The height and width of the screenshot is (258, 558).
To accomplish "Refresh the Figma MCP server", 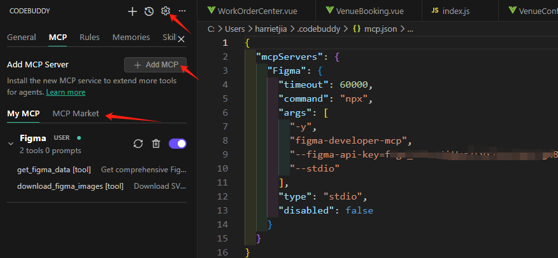I will tap(138, 144).
